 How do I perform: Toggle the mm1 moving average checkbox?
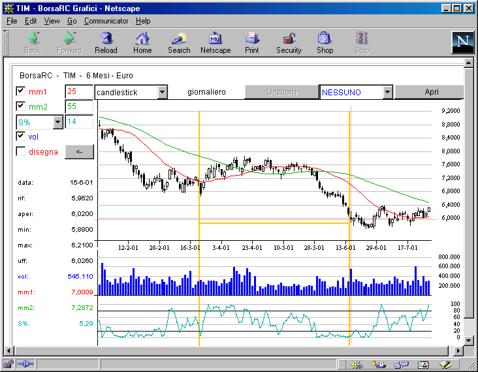click(x=20, y=91)
